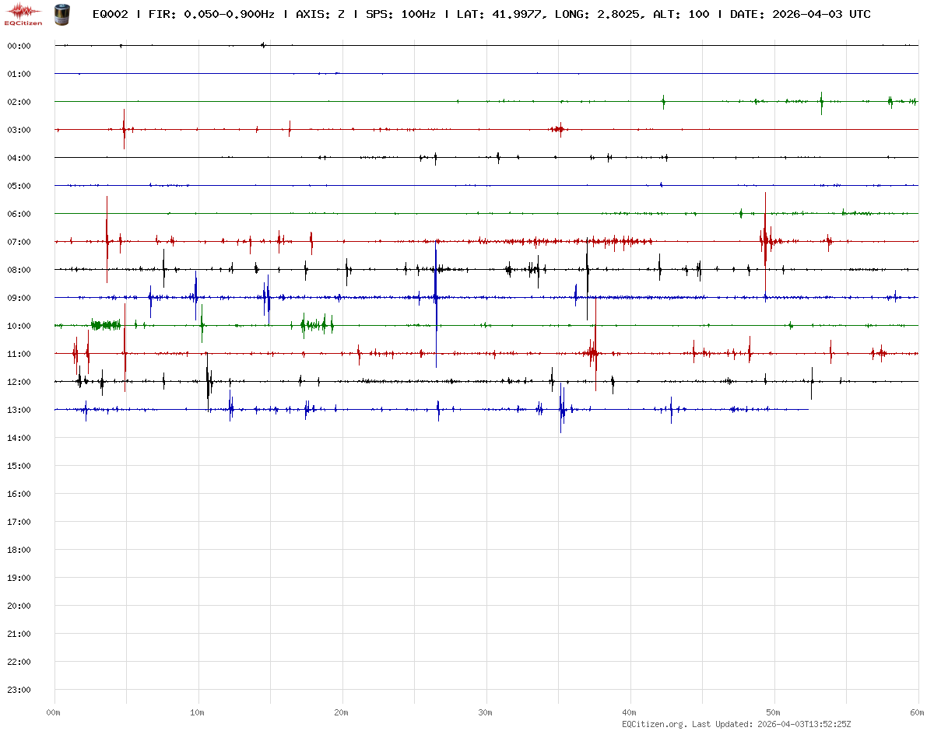Click the 30m time axis label

point(486,712)
